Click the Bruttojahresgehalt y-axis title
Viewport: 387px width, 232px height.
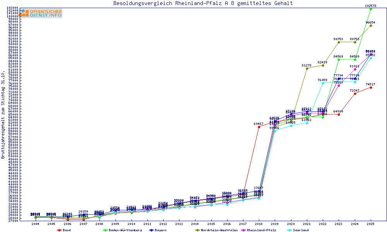click(3, 115)
